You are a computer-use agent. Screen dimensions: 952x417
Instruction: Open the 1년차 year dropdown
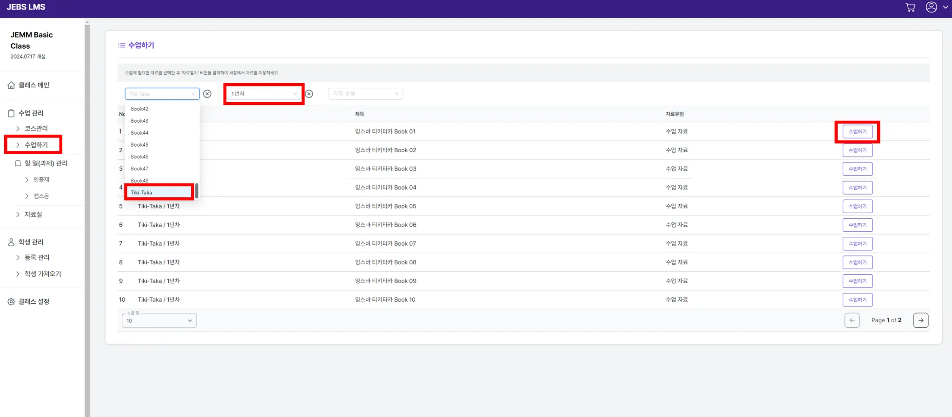click(x=264, y=94)
